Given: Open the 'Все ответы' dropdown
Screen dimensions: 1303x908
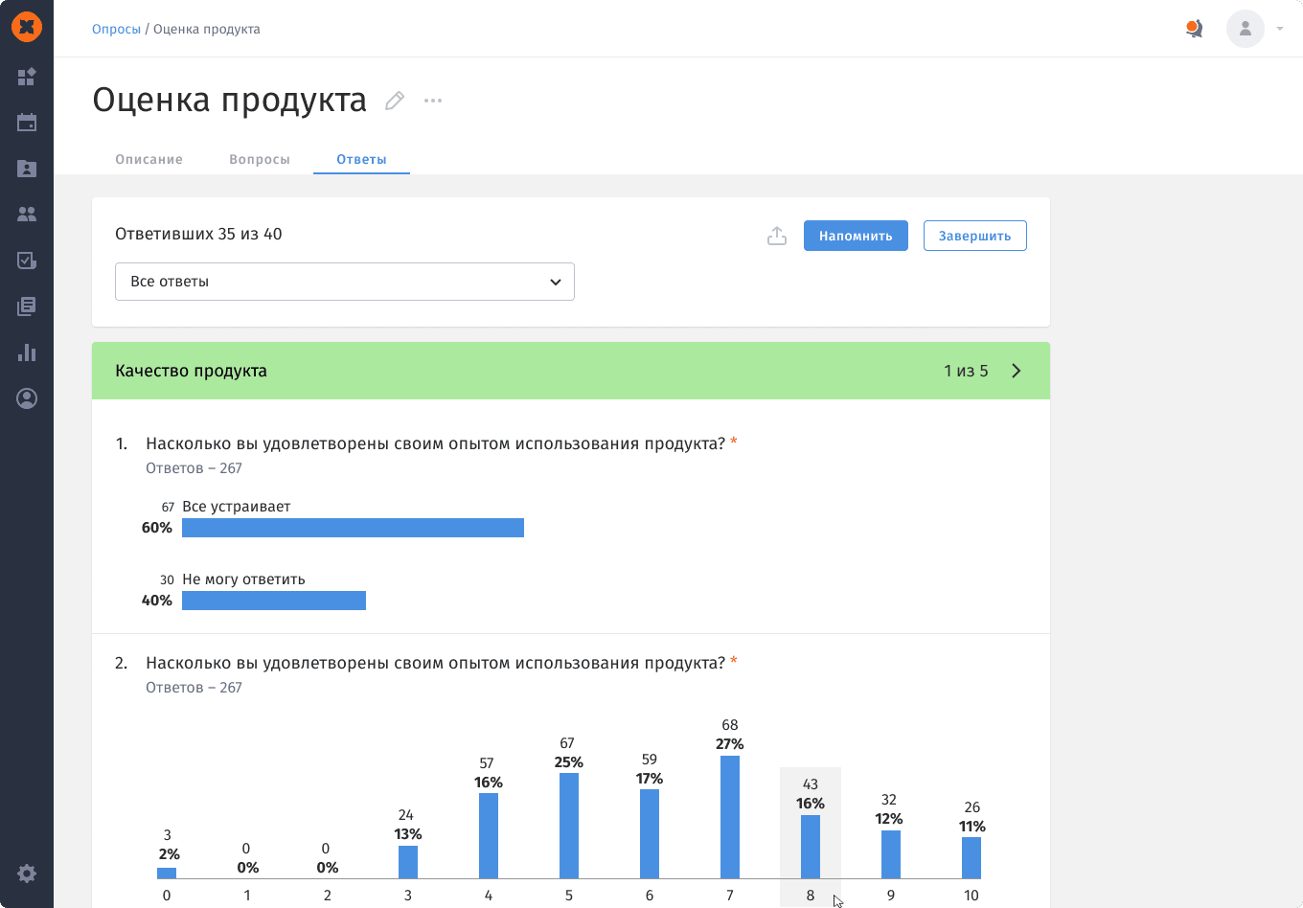Looking at the screenshot, I should click(x=345, y=282).
